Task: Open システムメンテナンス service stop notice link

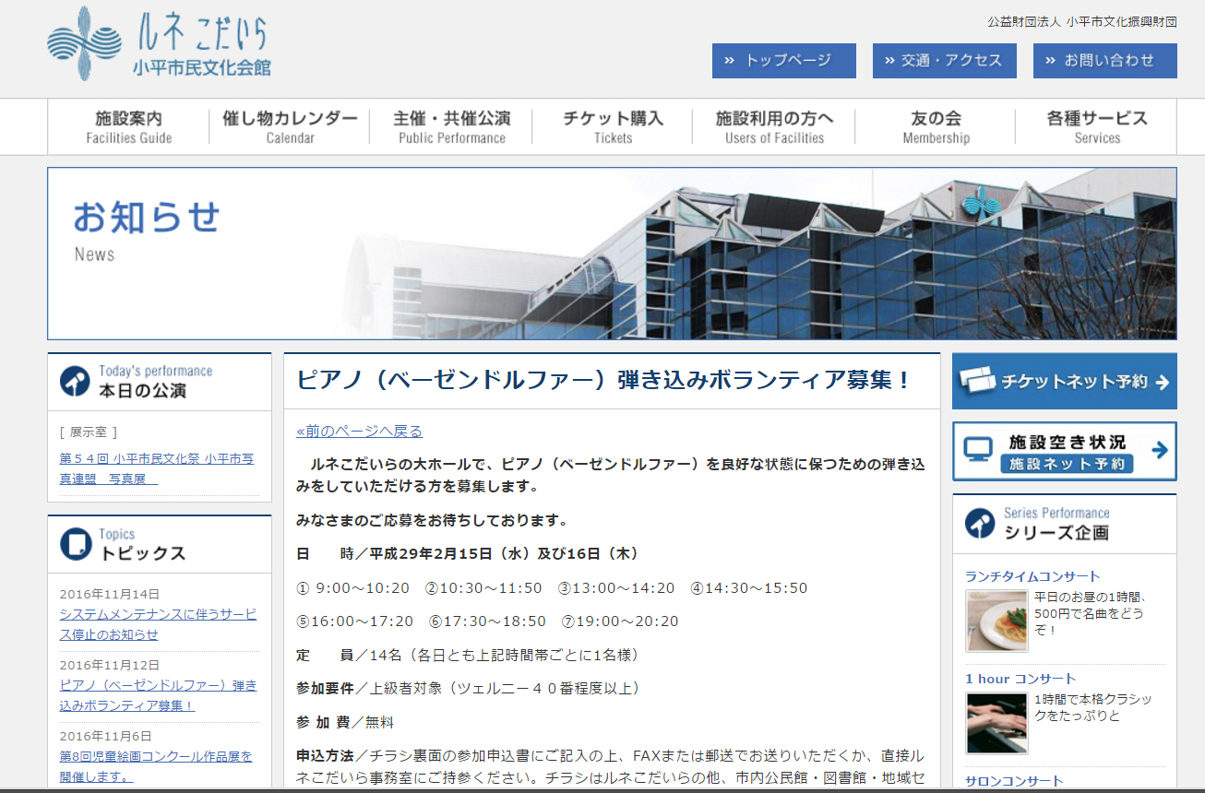Action: coord(158,624)
